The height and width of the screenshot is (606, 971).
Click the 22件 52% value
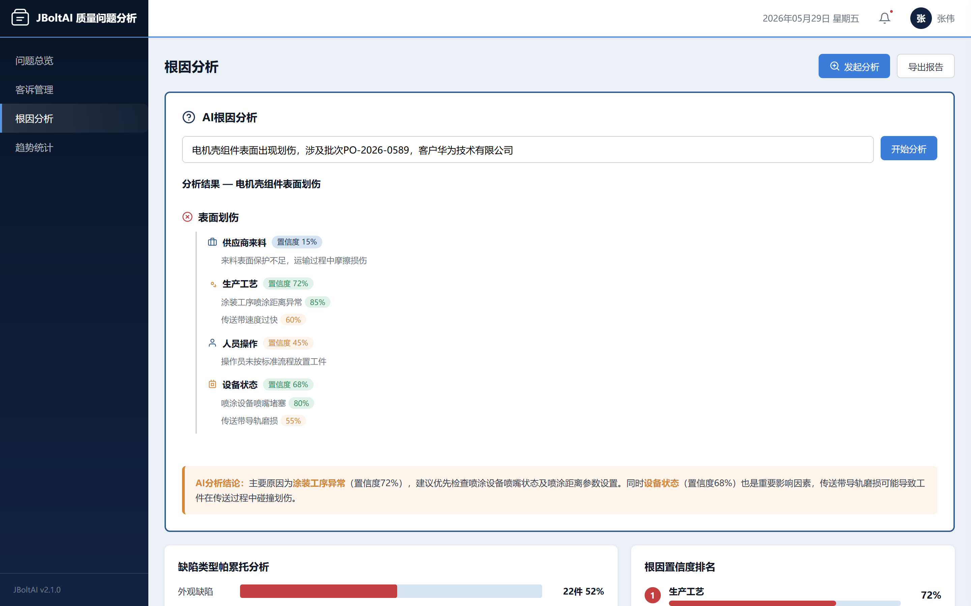pyautogui.click(x=583, y=591)
